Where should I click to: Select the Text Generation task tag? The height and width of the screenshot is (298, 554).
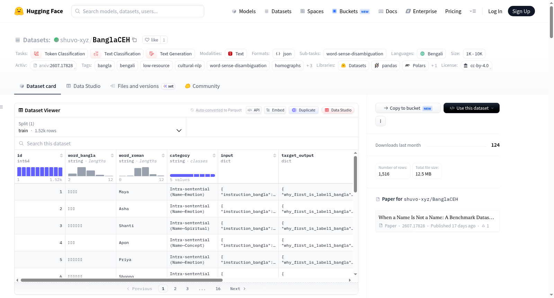[170, 54]
